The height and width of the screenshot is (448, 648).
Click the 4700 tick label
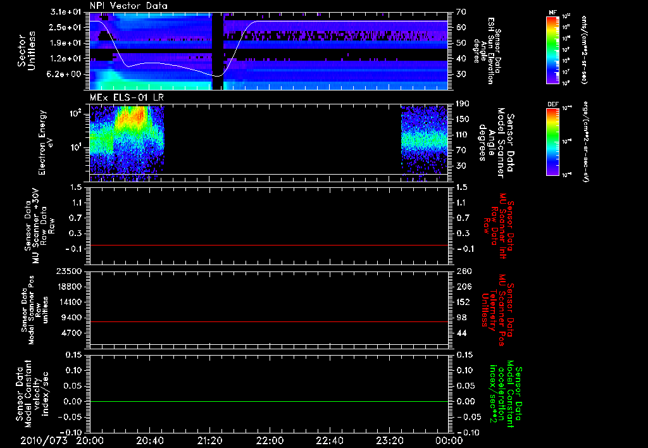point(72,333)
